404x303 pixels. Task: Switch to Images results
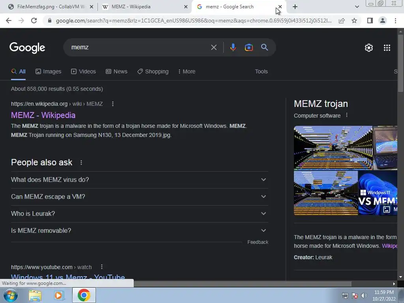point(49,71)
